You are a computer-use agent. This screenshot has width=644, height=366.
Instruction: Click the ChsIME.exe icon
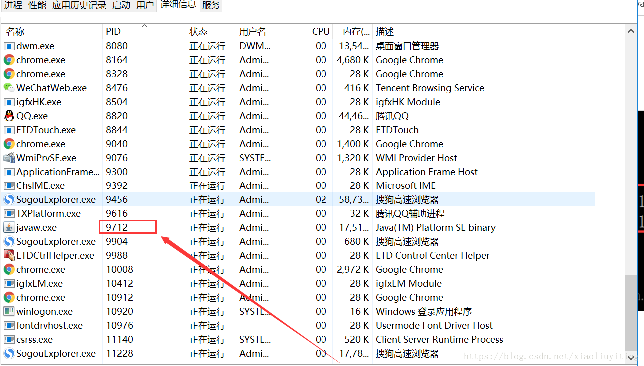click(9, 185)
